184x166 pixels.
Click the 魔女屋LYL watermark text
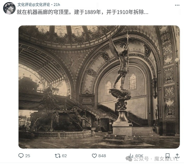(x=166, y=159)
